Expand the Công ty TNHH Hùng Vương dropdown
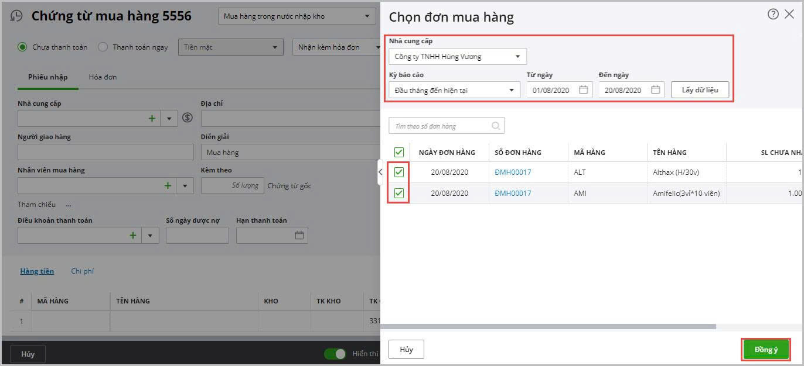 coord(517,57)
